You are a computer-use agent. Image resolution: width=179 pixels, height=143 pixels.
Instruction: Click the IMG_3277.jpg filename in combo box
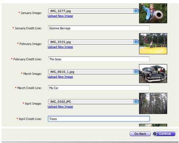tap(61, 11)
